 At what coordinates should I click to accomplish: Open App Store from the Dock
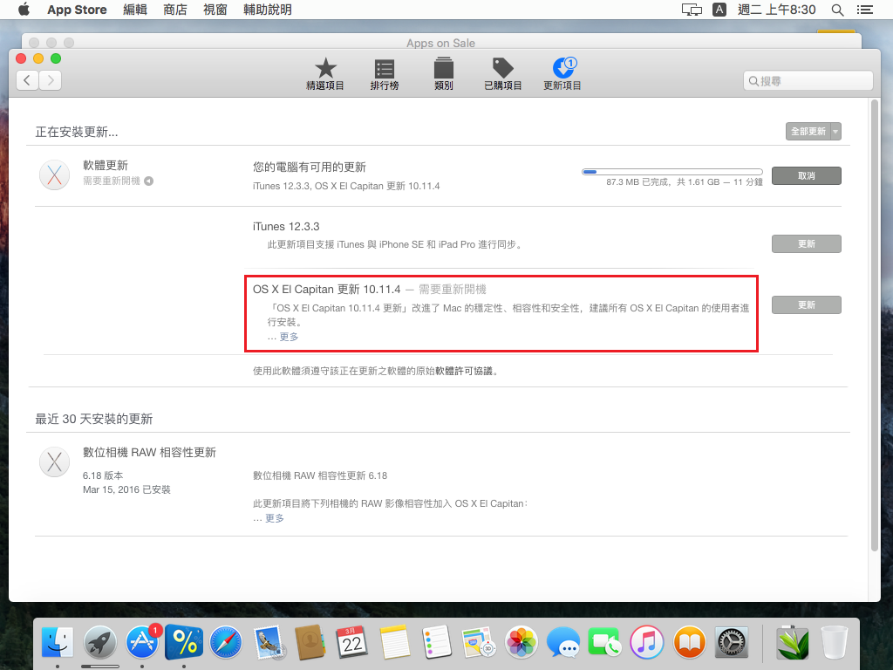click(142, 642)
